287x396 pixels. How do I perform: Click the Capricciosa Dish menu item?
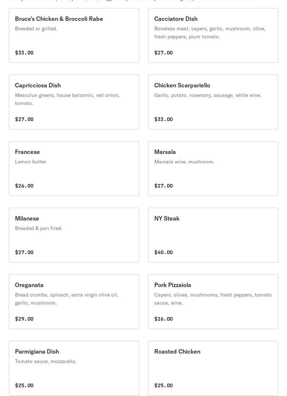[74, 102]
